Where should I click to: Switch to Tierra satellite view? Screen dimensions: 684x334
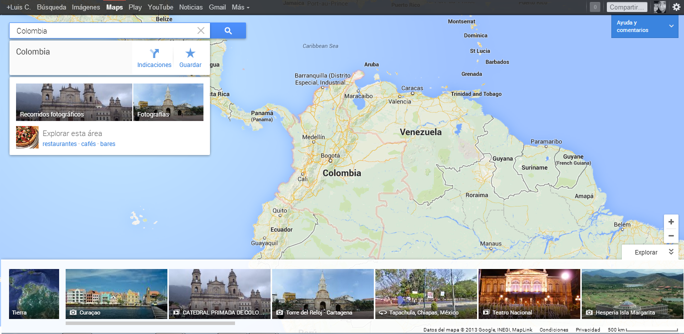click(x=34, y=294)
